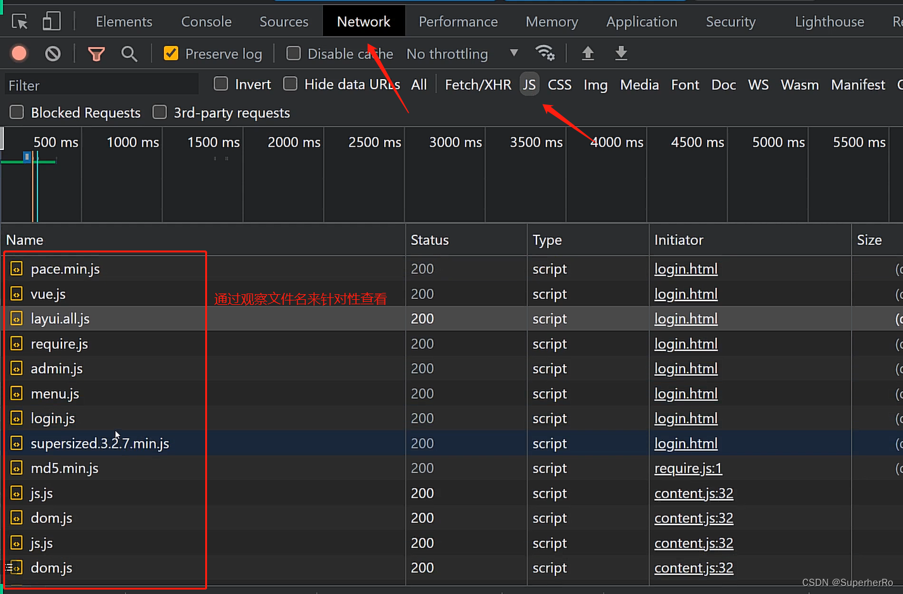Image resolution: width=903 pixels, height=594 pixels.
Task: Open login.html initiator for admin.js row
Action: [x=686, y=369]
